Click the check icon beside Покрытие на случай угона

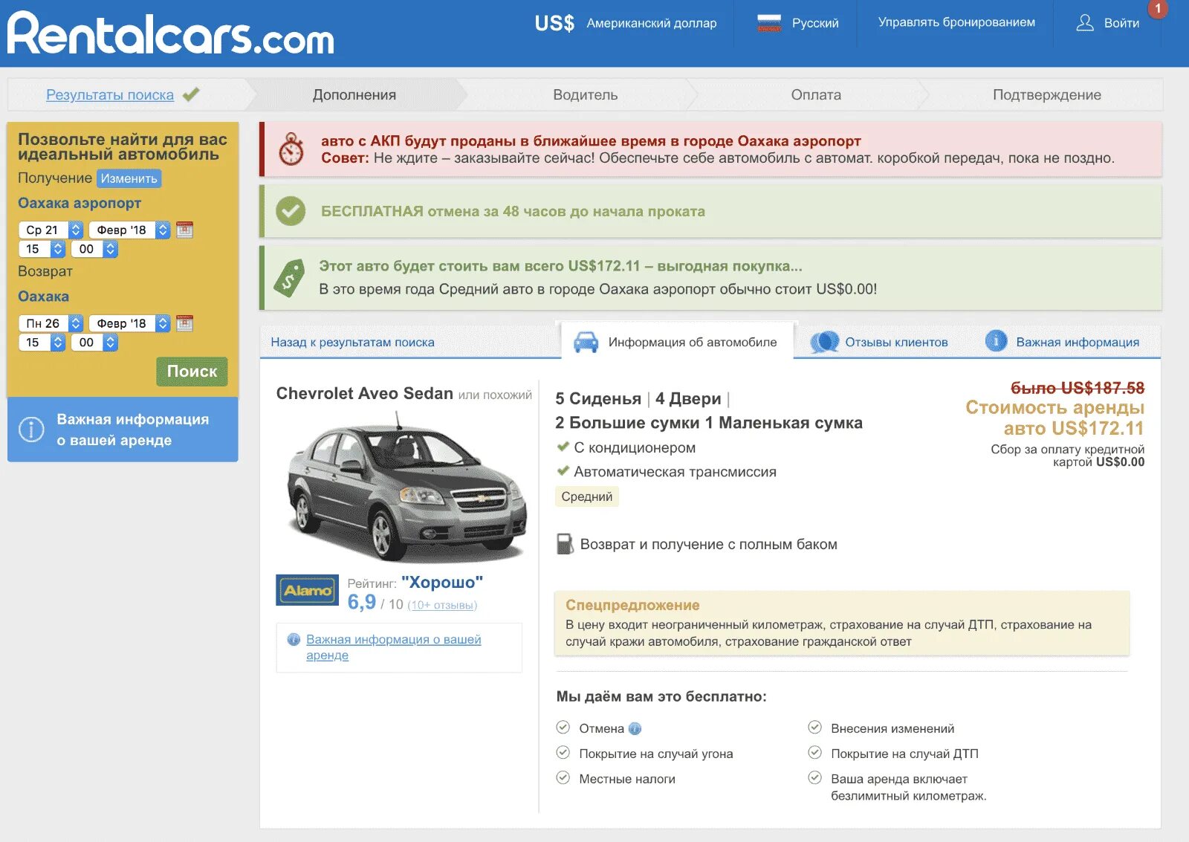tap(563, 753)
